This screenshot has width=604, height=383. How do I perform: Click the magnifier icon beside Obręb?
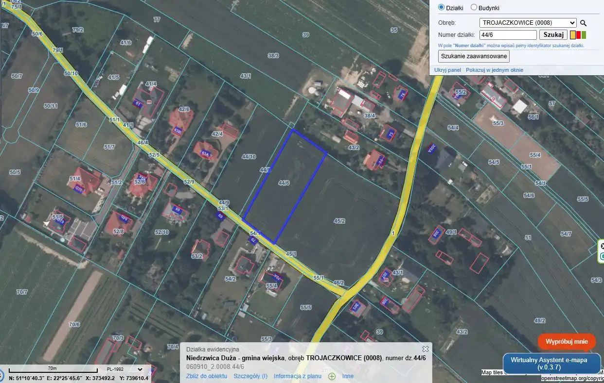584,23
